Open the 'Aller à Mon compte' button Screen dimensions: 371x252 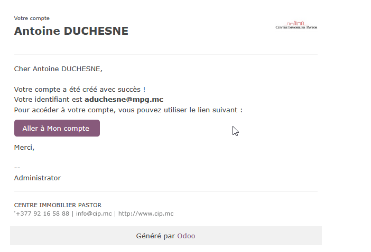pyautogui.click(x=57, y=128)
